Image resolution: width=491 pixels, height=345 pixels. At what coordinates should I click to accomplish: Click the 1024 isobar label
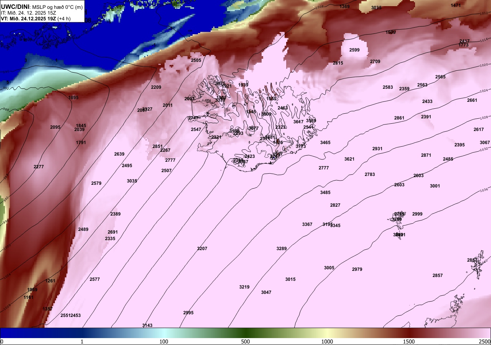[x=484, y=91]
